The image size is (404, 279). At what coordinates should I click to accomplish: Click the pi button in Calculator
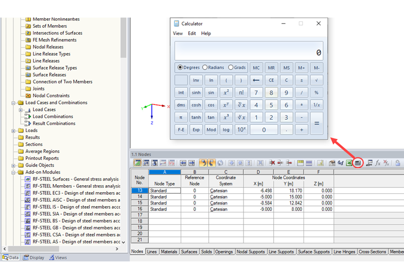181,117
